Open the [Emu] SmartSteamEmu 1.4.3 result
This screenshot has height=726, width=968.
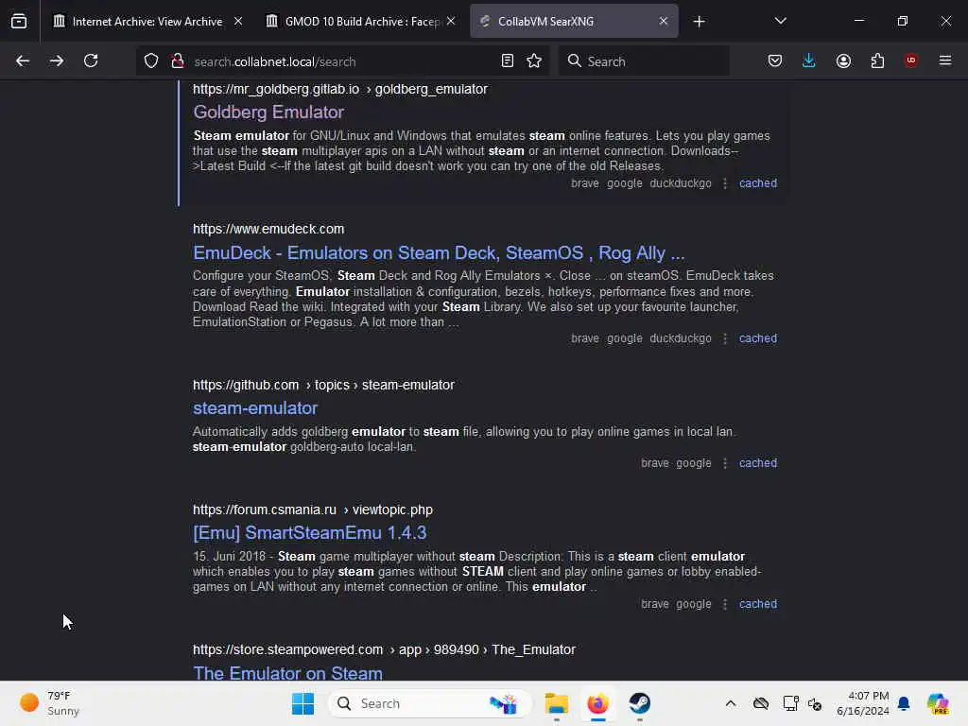tap(309, 533)
